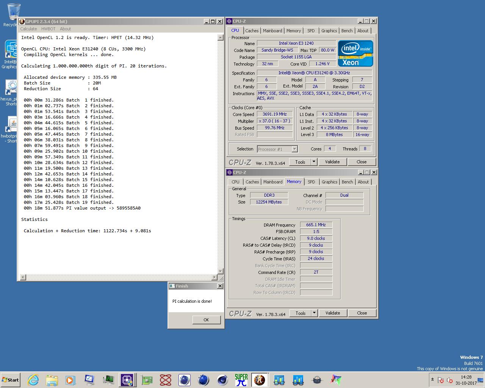Click the 'PI calculation is done!' message

192,301
